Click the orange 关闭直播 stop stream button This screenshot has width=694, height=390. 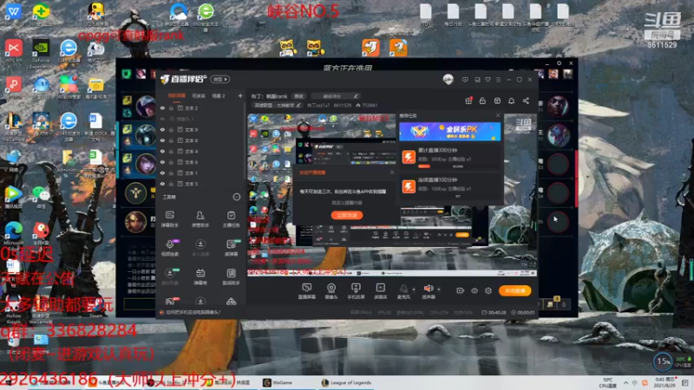(514, 290)
